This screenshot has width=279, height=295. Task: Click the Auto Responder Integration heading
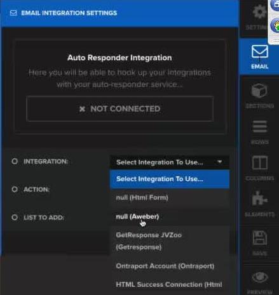coord(119,58)
